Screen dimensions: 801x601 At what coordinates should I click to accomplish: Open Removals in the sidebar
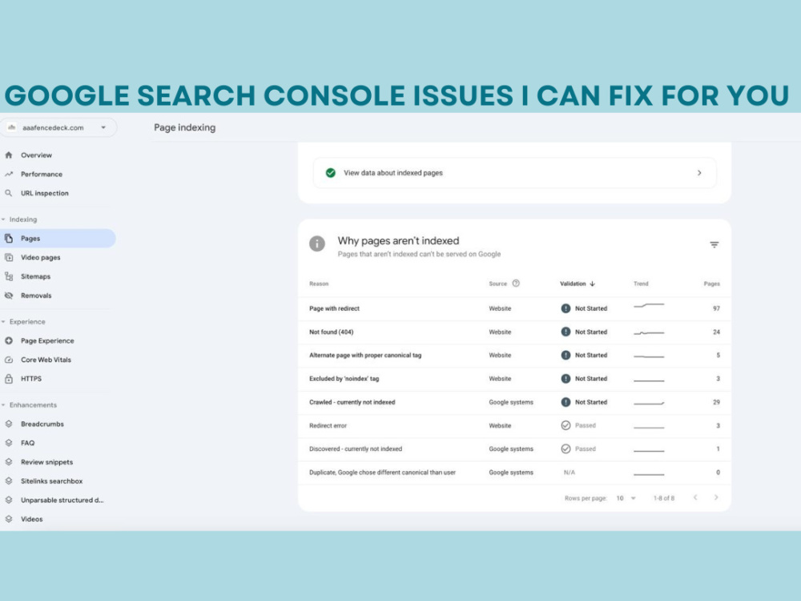(36, 296)
